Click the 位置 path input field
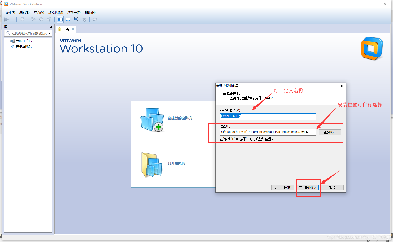This screenshot has width=393, height=242. coord(268,132)
